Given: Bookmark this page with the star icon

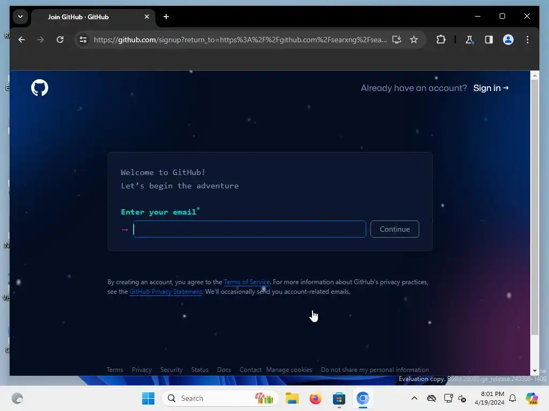Looking at the screenshot, I should click(414, 40).
